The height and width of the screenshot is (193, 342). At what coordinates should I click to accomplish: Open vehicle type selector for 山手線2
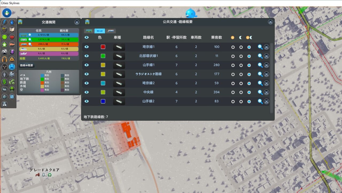coord(119,101)
